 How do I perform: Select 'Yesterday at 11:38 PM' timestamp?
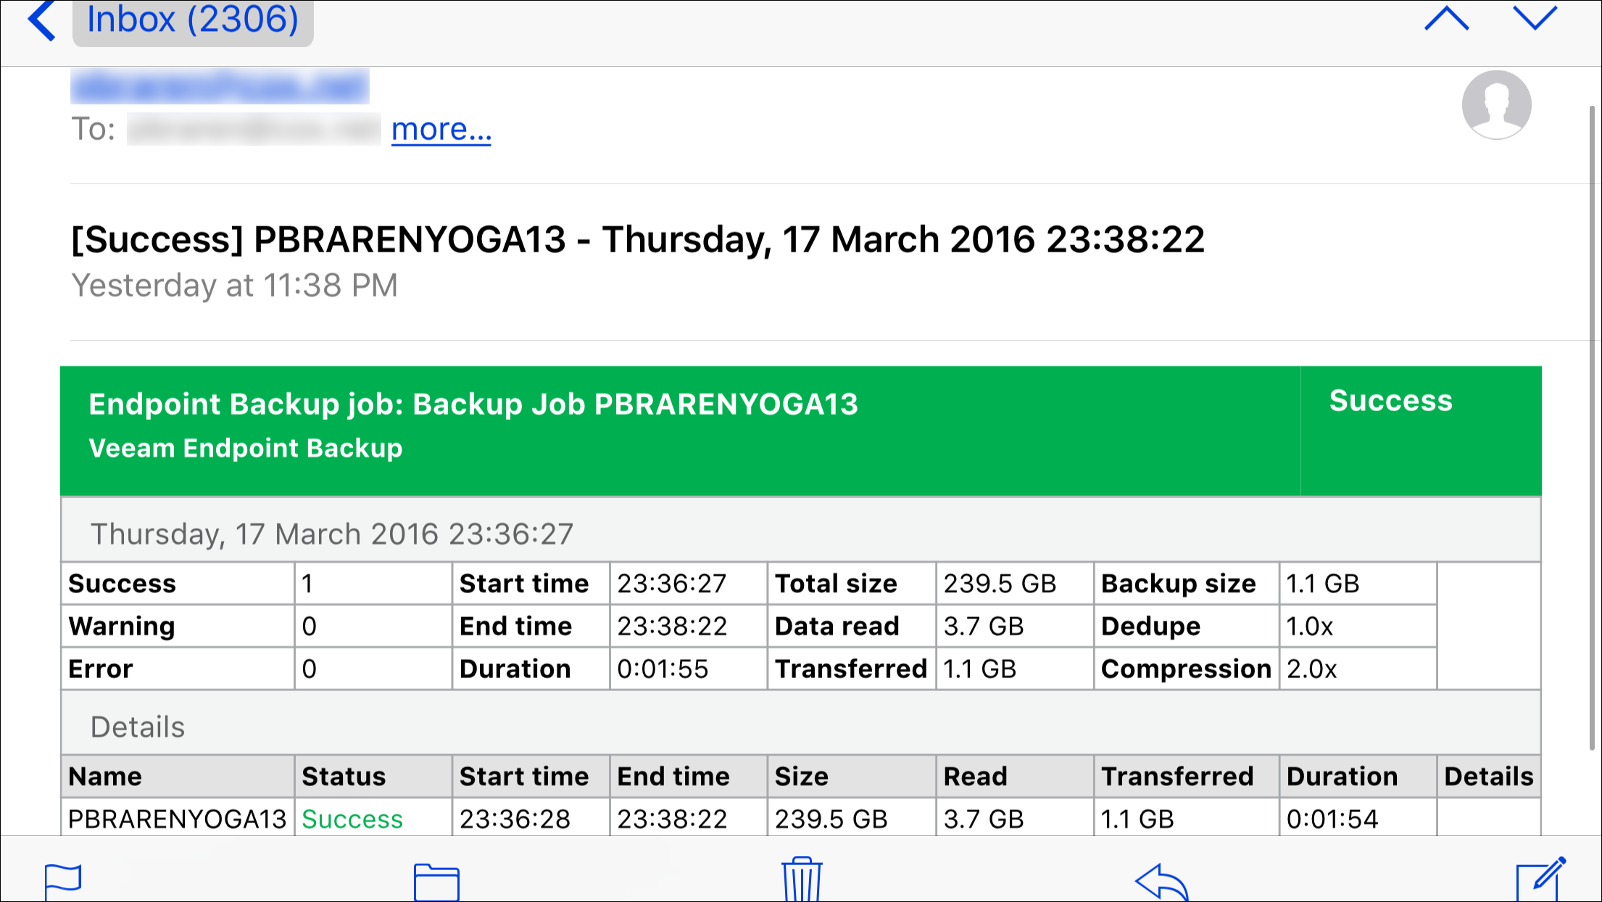235,286
